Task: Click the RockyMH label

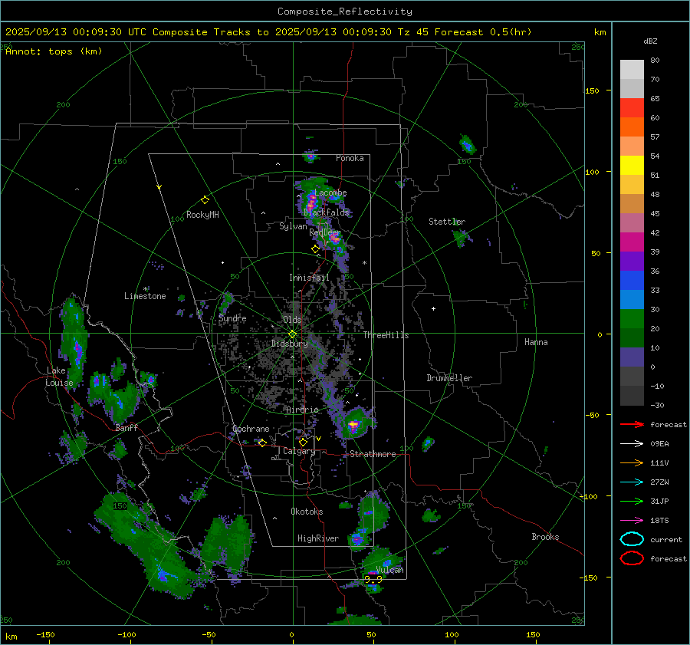Action: point(202,215)
